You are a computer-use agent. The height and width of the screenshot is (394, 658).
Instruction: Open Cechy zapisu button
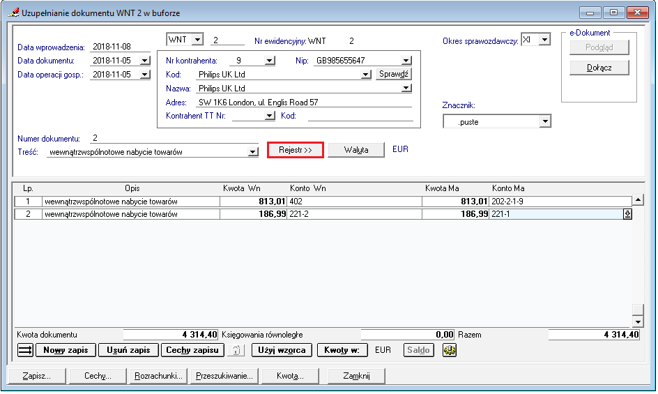pos(192,350)
